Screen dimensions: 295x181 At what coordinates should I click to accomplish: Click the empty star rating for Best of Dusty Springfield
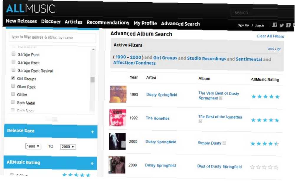(x=264, y=167)
